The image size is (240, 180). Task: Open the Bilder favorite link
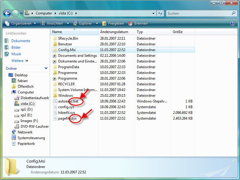16,47
